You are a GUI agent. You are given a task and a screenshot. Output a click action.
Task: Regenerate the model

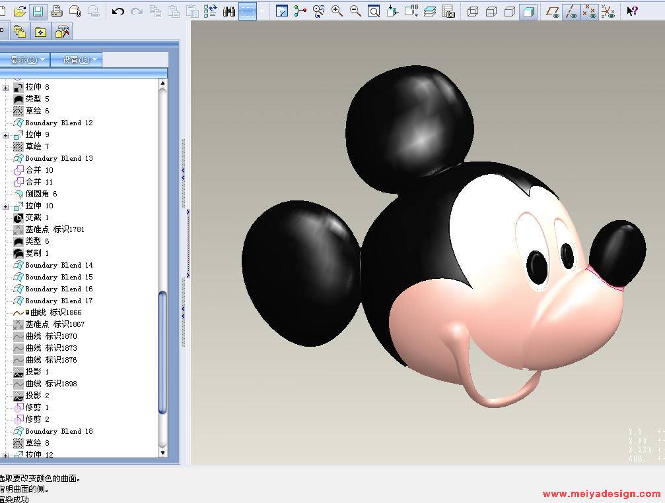(211, 11)
